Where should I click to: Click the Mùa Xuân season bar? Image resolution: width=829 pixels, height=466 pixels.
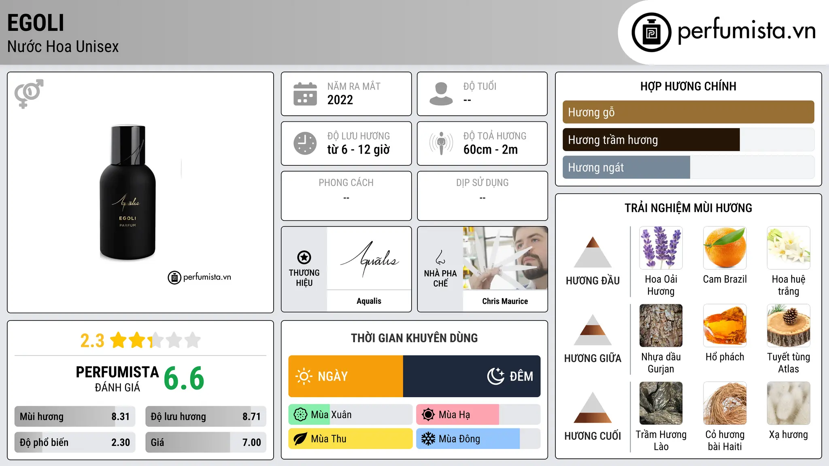tap(350, 415)
